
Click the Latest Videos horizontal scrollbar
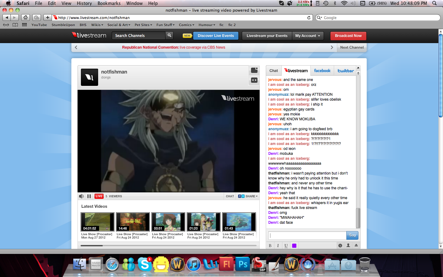92,246
